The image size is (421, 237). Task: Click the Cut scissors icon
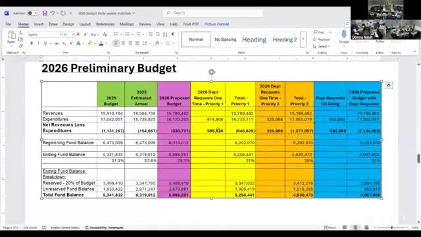[x=20, y=33]
